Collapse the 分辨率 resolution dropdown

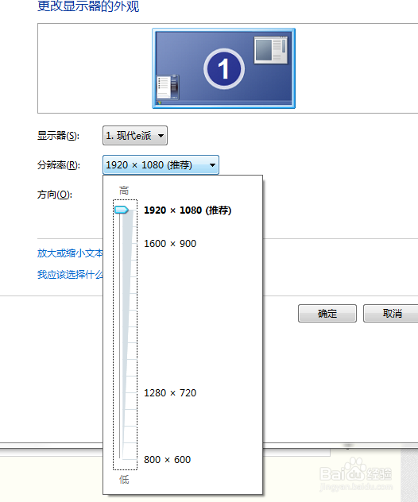[161, 165]
